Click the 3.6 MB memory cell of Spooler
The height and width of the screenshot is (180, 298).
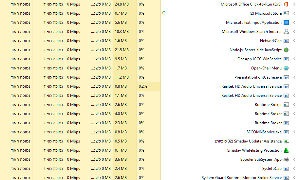coord(125,159)
